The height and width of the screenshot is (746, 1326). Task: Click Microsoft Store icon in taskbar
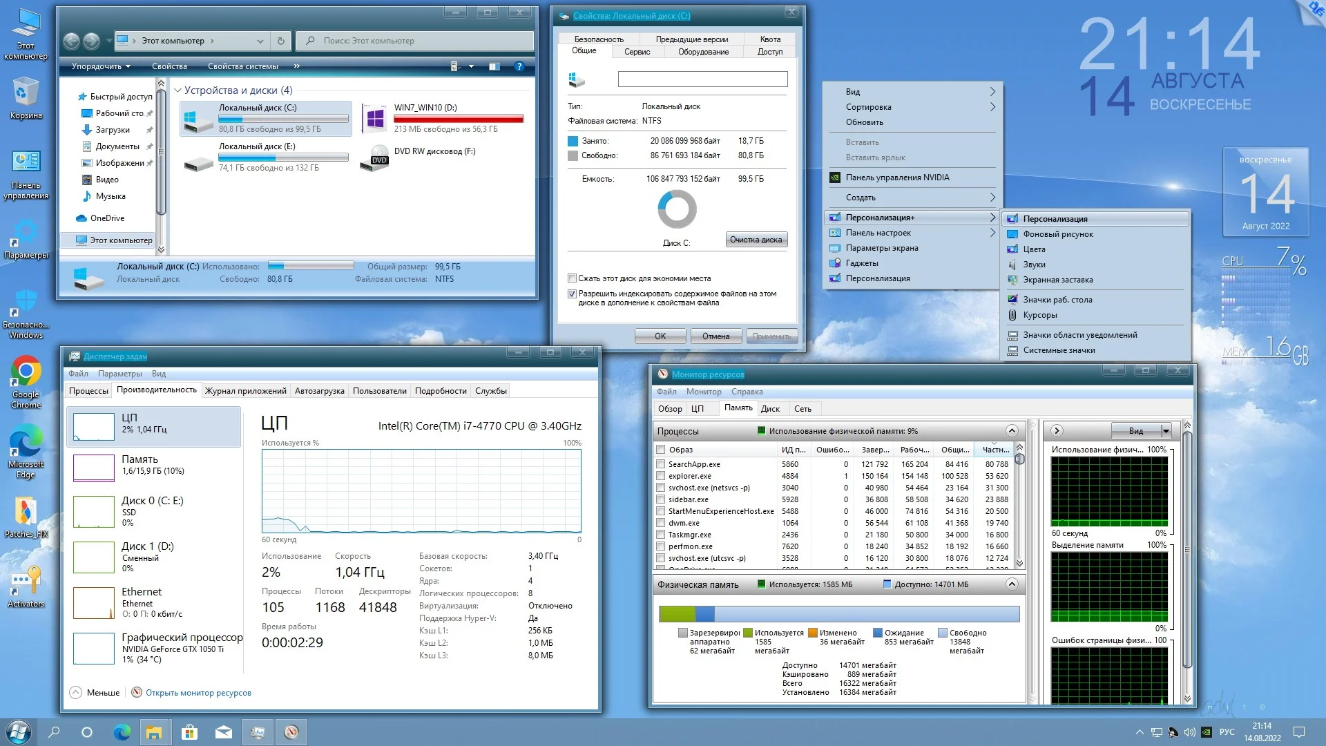pos(189,732)
